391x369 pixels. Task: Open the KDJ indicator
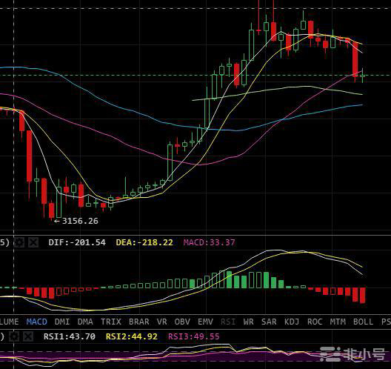292,322
